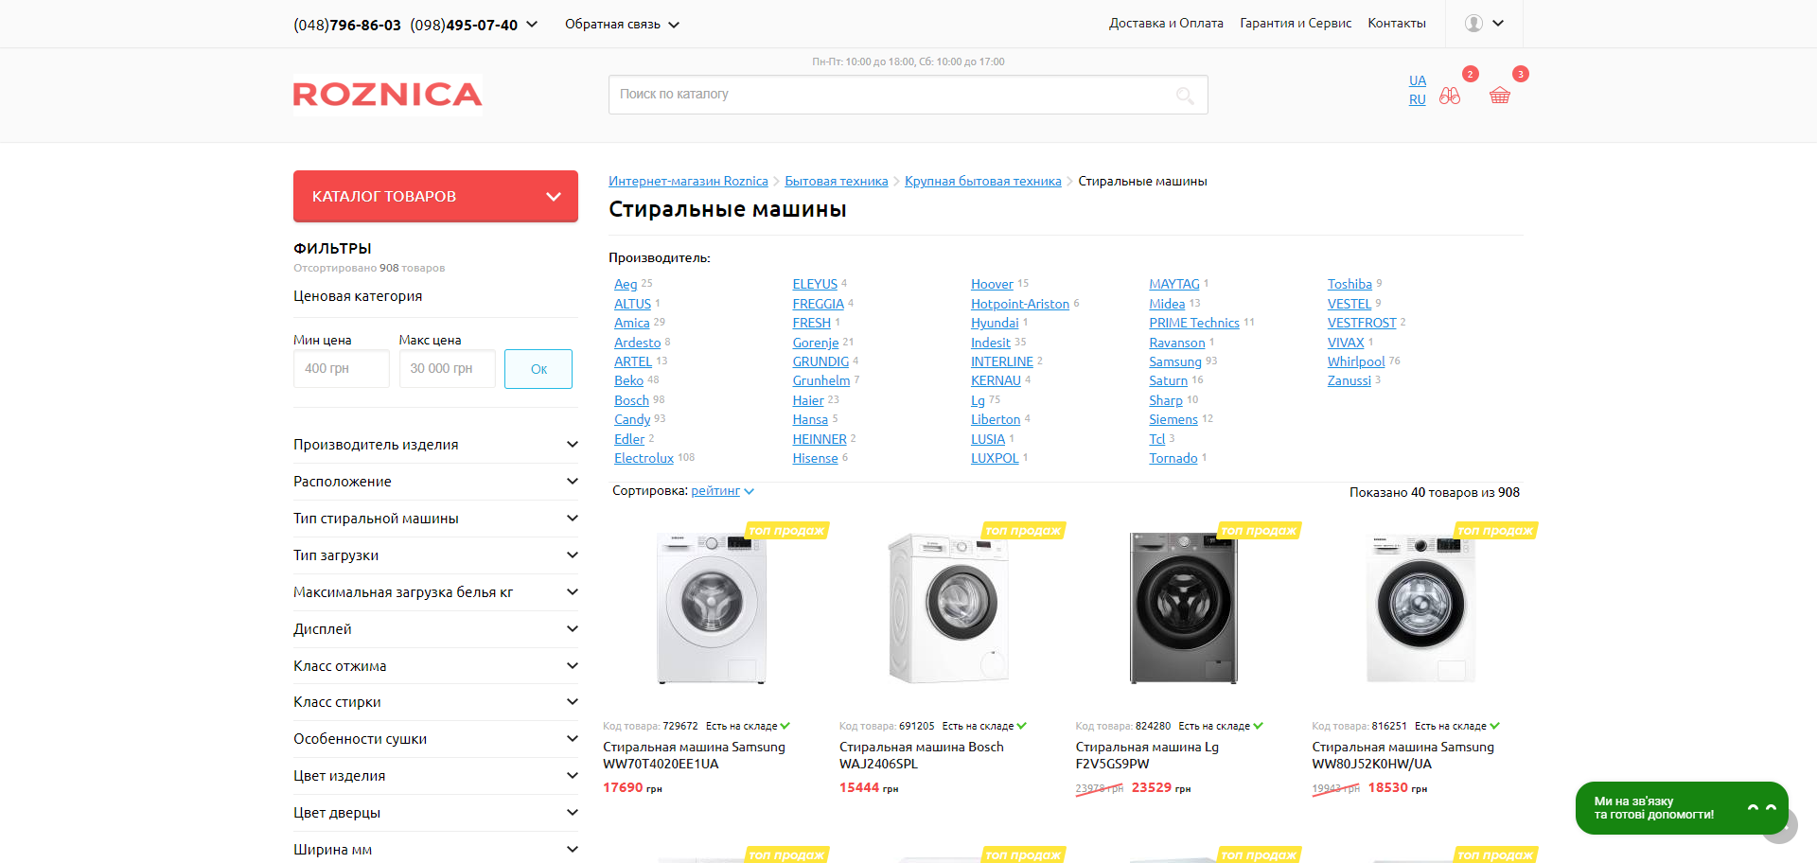The image size is (1817, 863).
Task: Open Стиральная машина Bosch WAJ2406SPL title
Action: 922,756
